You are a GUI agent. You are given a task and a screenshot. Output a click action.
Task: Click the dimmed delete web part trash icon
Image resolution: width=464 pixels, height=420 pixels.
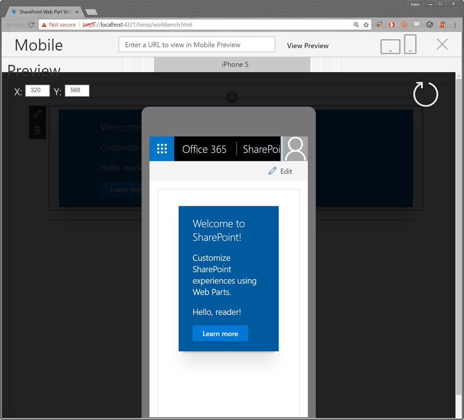pyautogui.click(x=37, y=130)
